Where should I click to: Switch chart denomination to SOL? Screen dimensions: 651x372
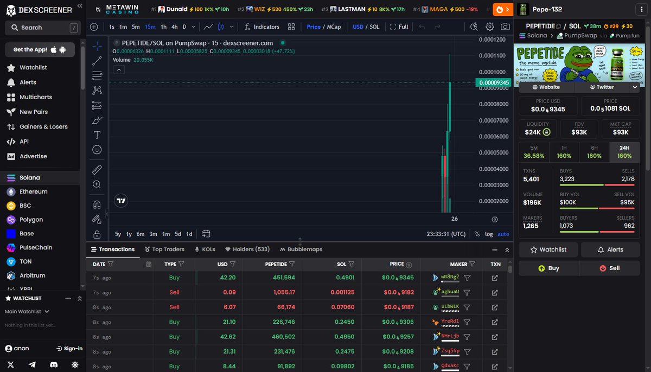point(374,27)
